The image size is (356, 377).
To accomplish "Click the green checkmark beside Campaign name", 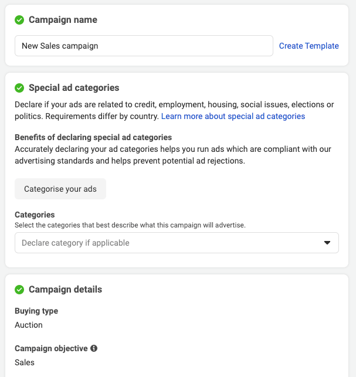I will pos(19,20).
